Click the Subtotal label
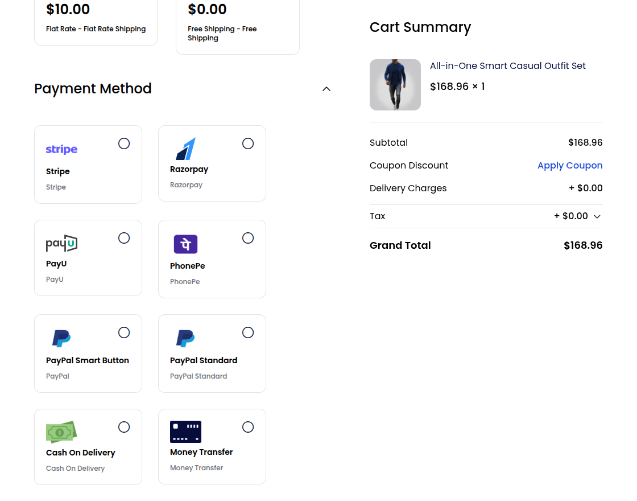637x501 pixels. 388,143
